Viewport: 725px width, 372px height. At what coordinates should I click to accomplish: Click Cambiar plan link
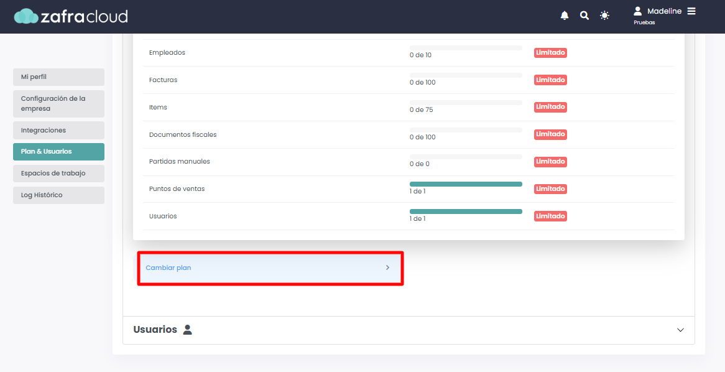(x=169, y=268)
